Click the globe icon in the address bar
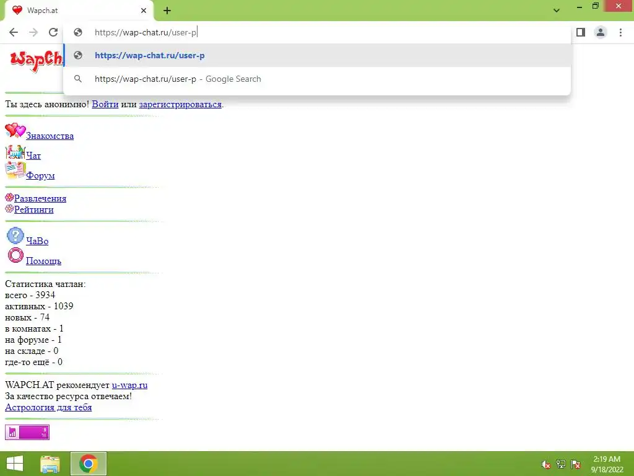Image resolution: width=634 pixels, height=476 pixels. 78,32
